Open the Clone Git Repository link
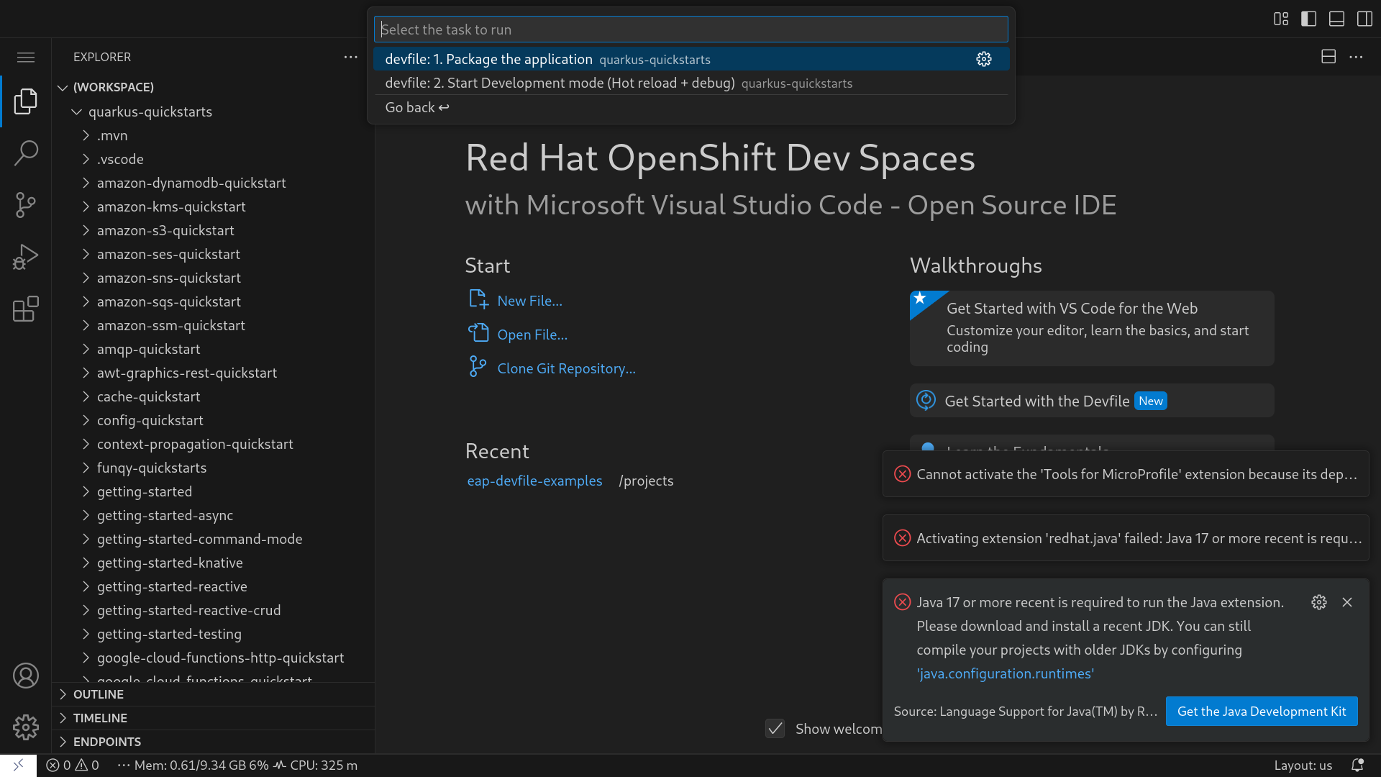The width and height of the screenshot is (1381, 777). (566, 368)
